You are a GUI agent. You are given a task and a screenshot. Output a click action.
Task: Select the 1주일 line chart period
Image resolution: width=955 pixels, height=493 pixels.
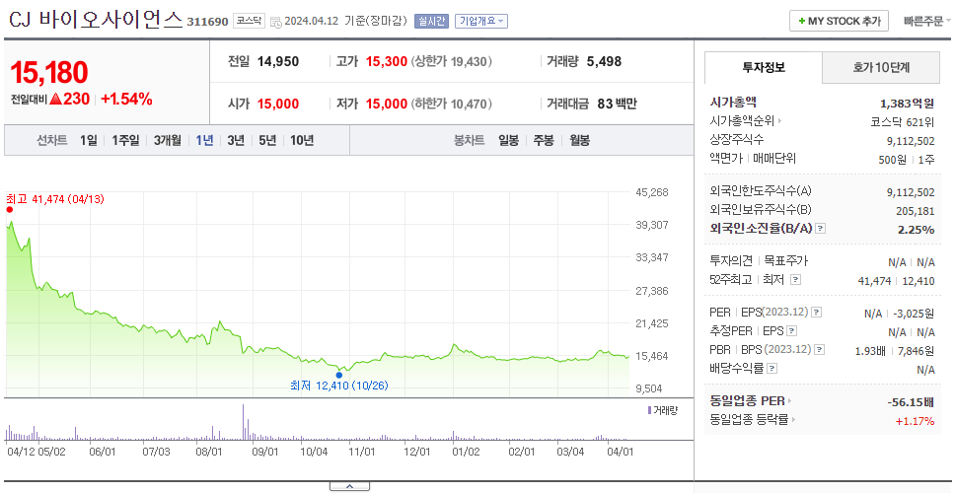pos(125,141)
